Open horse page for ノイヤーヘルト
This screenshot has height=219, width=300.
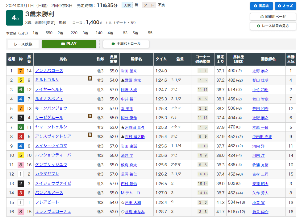[49, 90]
